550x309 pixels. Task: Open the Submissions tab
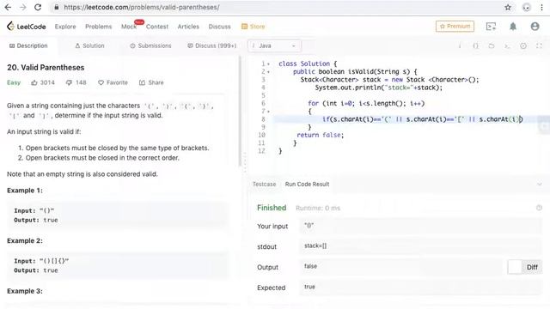tap(150, 45)
